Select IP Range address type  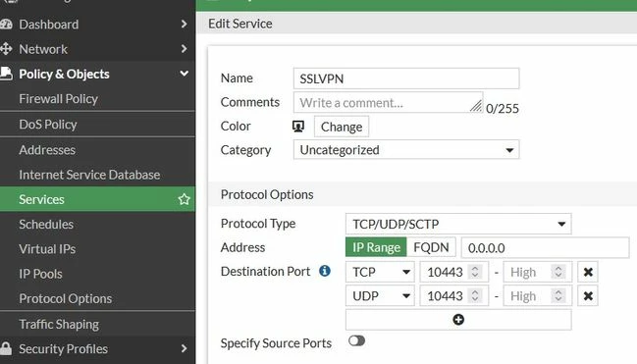click(x=376, y=247)
